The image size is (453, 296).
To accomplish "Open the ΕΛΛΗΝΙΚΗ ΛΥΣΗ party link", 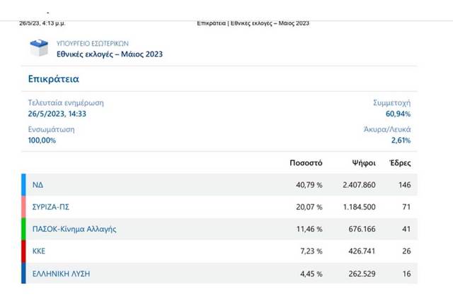I will 61,273.
